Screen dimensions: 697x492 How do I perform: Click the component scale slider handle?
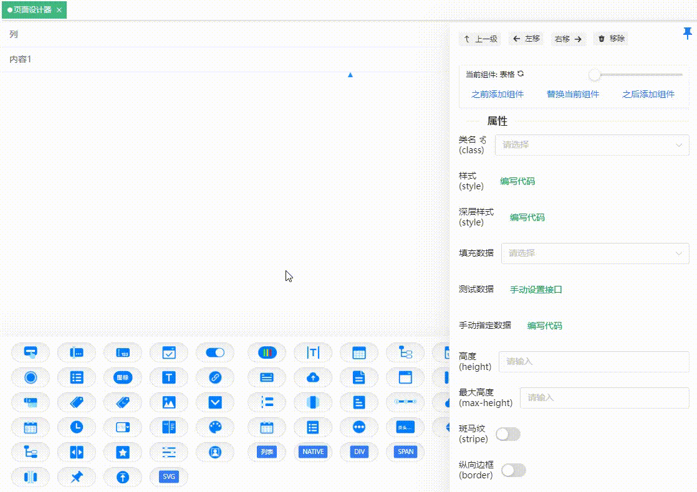[595, 74]
